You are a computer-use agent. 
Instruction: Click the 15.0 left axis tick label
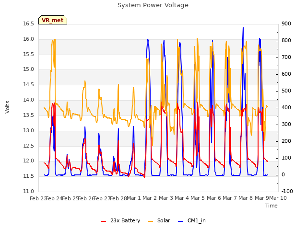(29, 69)
